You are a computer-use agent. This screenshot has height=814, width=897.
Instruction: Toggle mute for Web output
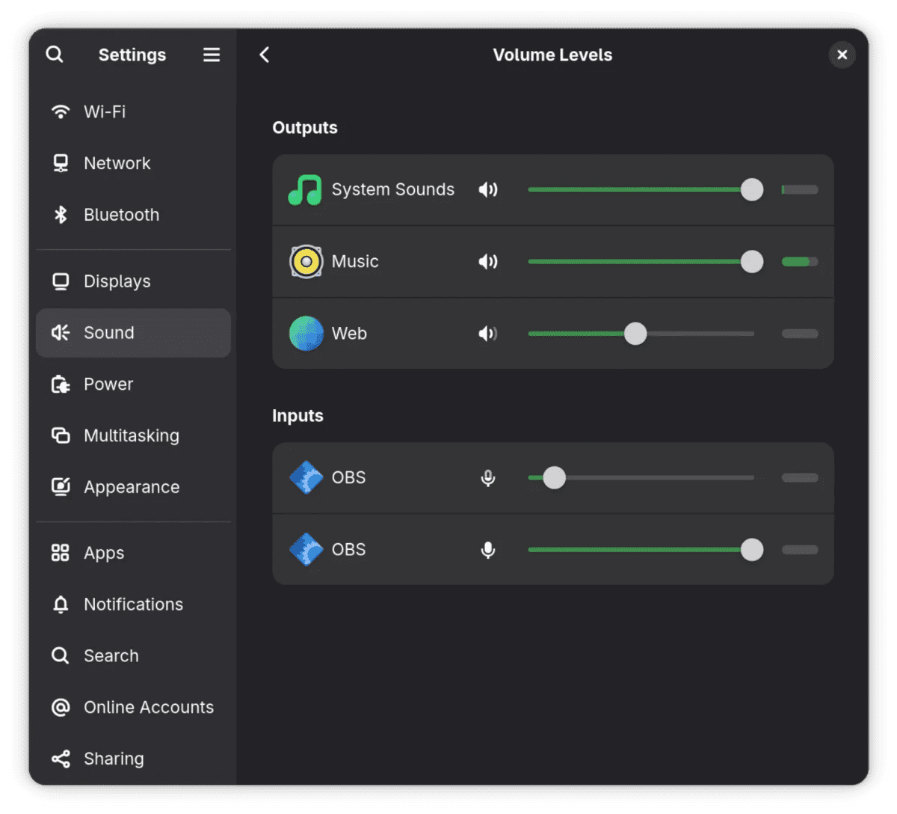click(x=488, y=334)
